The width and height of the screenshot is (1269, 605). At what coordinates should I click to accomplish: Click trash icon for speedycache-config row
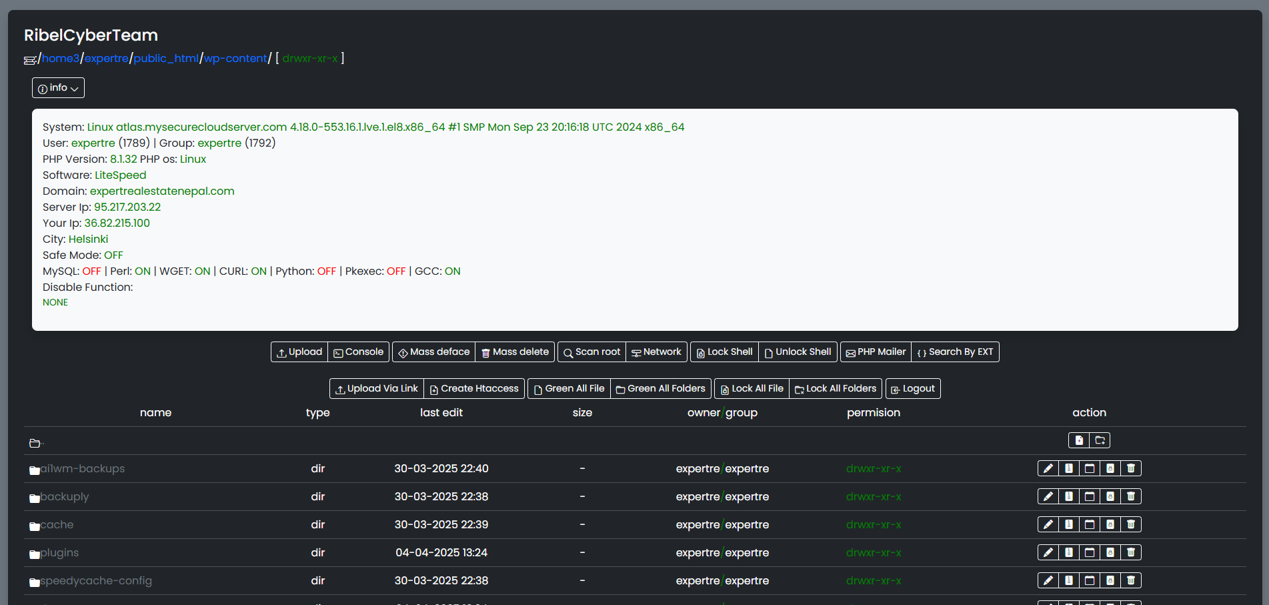(1130, 580)
